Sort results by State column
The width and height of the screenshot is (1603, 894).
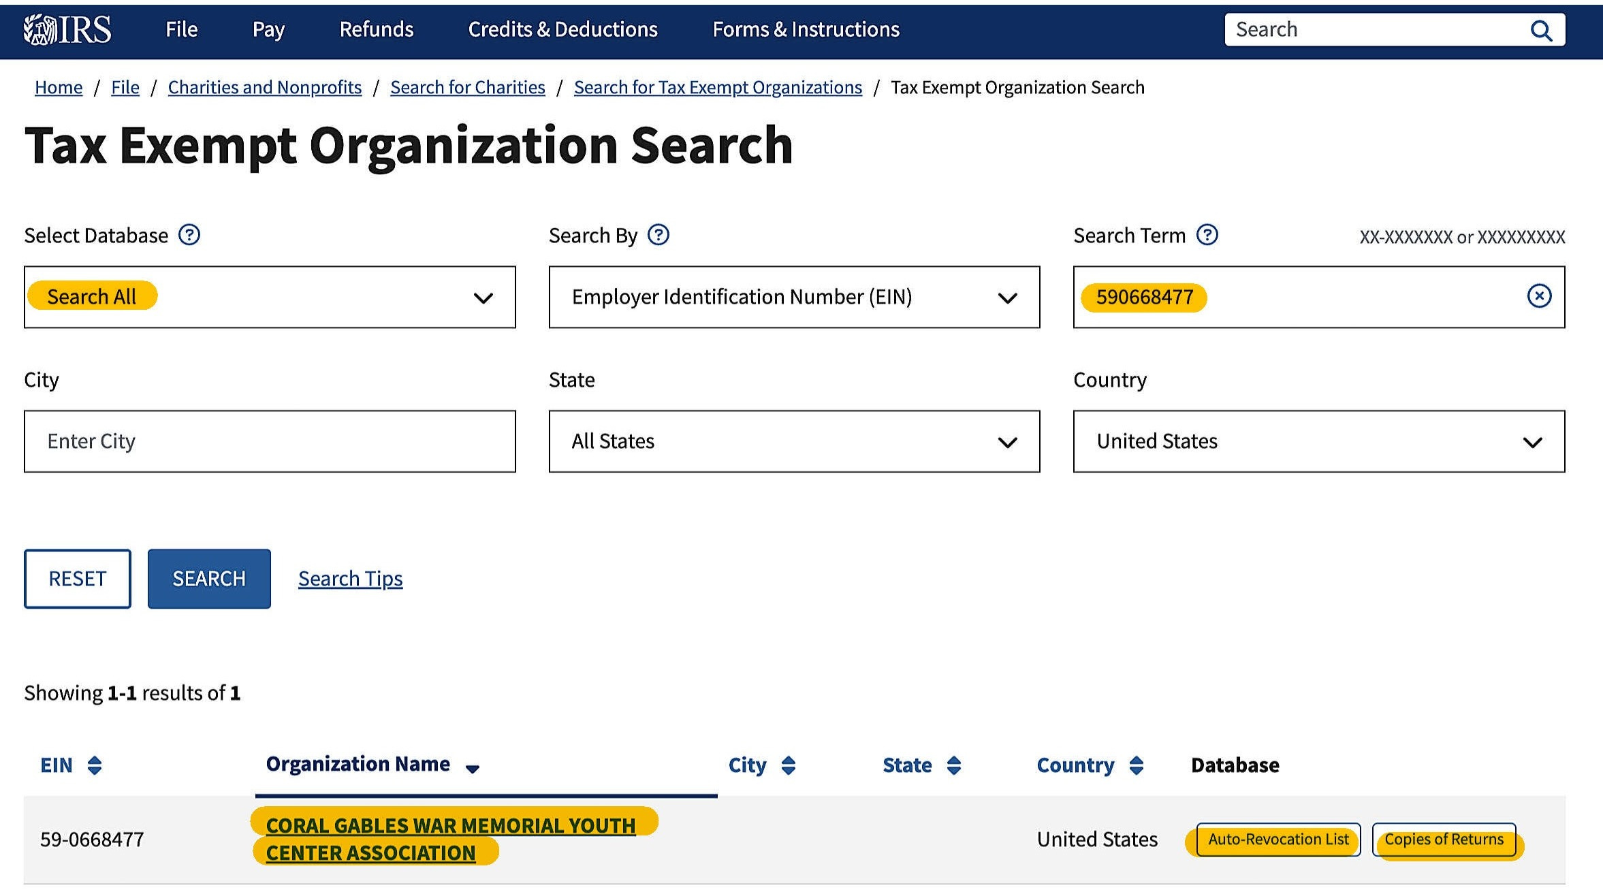tap(921, 765)
